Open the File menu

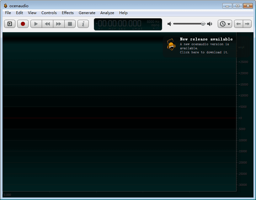coord(8,13)
